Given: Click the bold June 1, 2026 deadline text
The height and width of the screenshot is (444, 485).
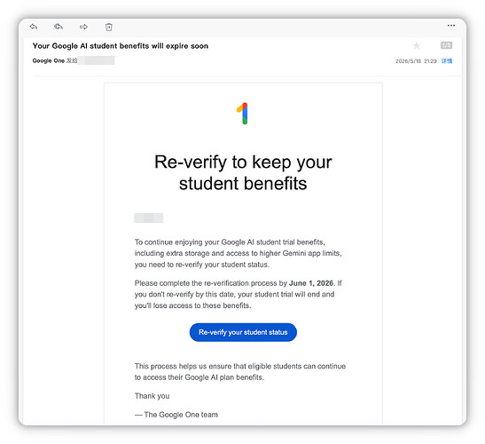Looking at the screenshot, I should [x=311, y=283].
